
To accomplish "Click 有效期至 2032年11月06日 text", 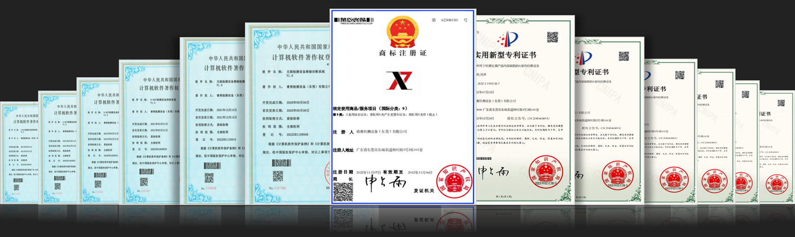I will tap(407, 172).
